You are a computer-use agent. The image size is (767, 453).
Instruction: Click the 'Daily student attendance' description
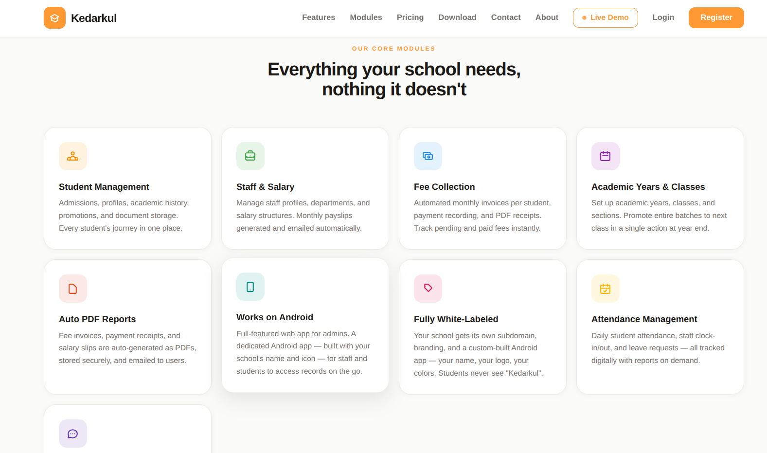tap(658, 348)
